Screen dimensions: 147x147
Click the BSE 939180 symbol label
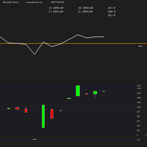[58, 2]
